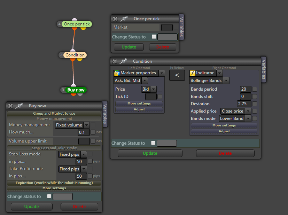
Task: Pin the Once per tick panel
Action: click(124, 18)
